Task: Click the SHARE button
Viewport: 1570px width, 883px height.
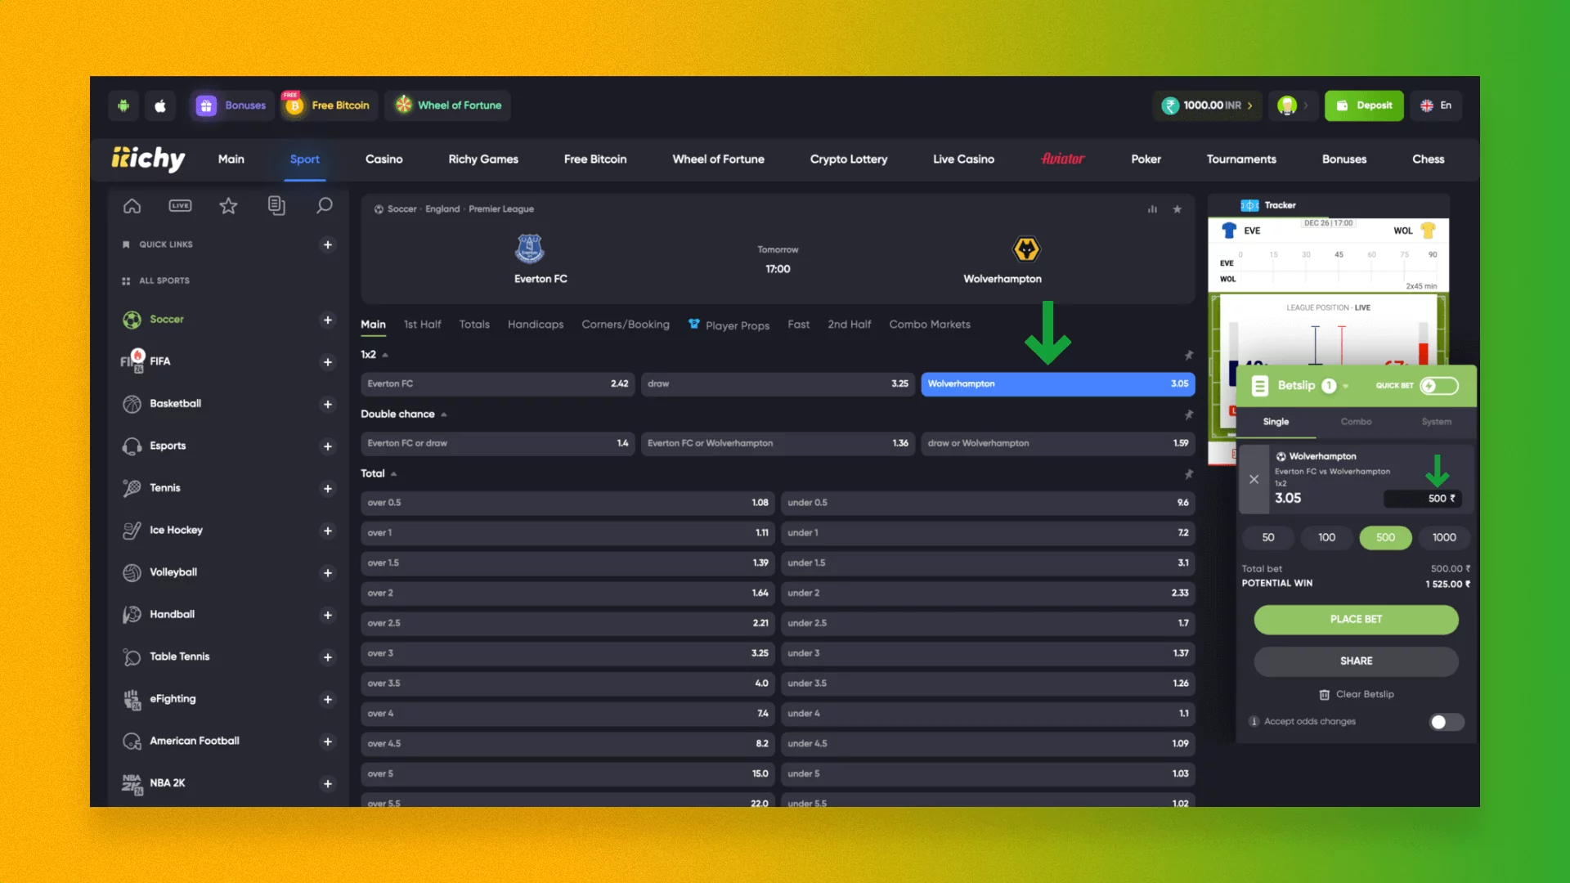Action: coord(1356,661)
